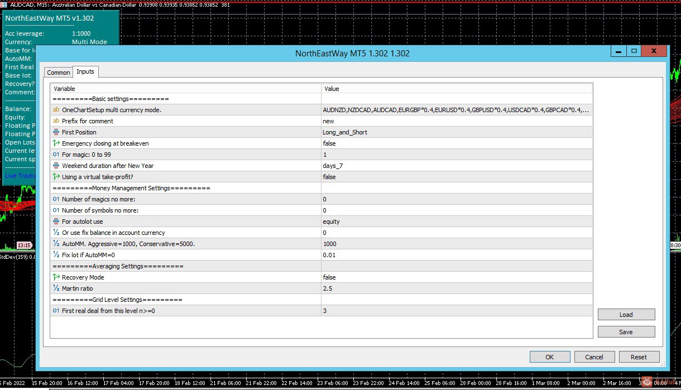Select the Money Management Settings section row
Image resolution: width=681 pixels, height=390 pixels.
tap(322, 188)
